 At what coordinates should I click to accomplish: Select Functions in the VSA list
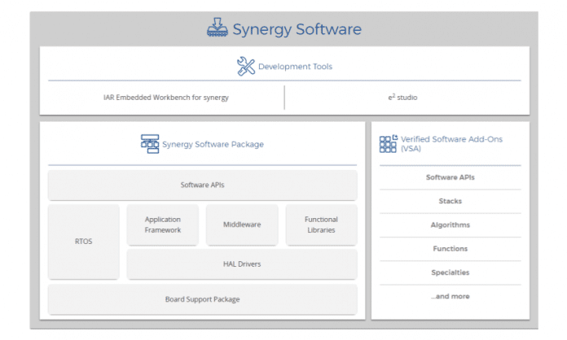pyautogui.click(x=451, y=249)
